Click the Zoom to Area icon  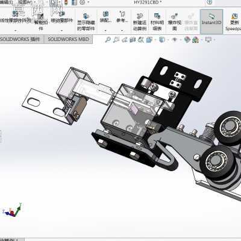[116, 40]
